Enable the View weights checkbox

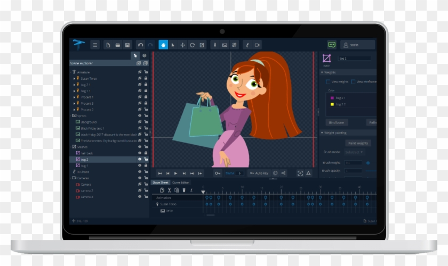328,81
